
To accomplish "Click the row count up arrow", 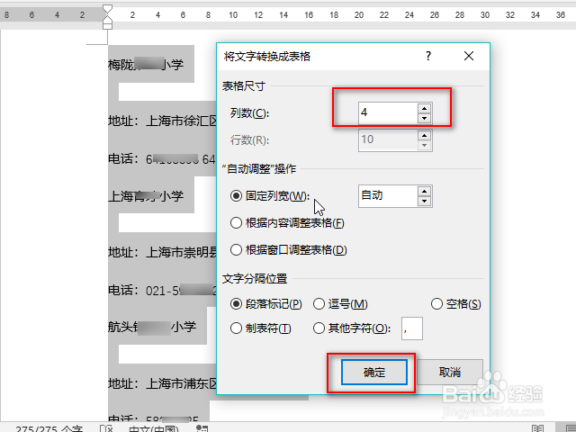I will point(424,135).
